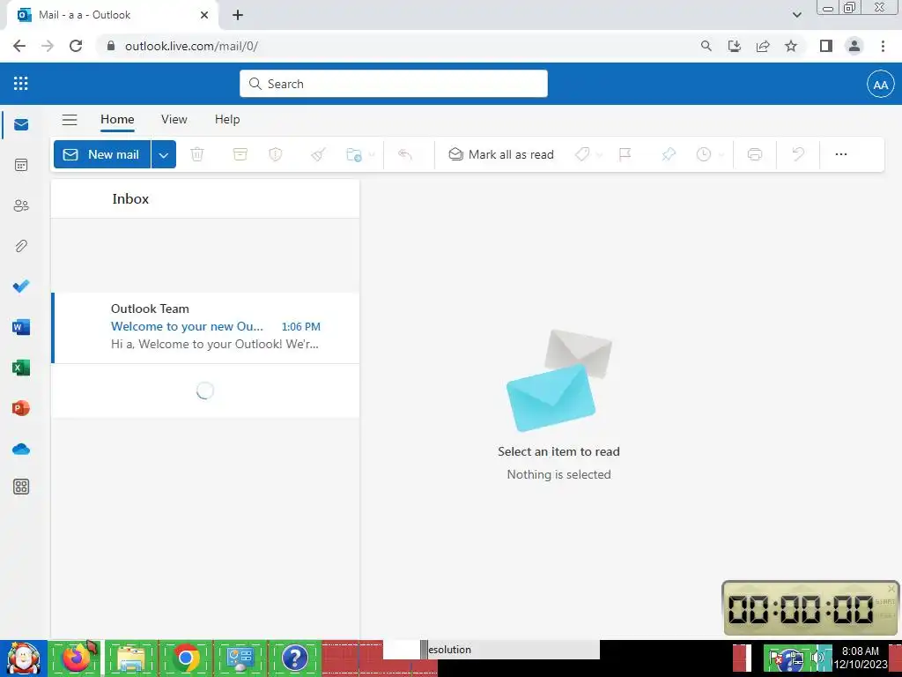Launch Excel from the sidebar
The image size is (902, 677).
(21, 368)
